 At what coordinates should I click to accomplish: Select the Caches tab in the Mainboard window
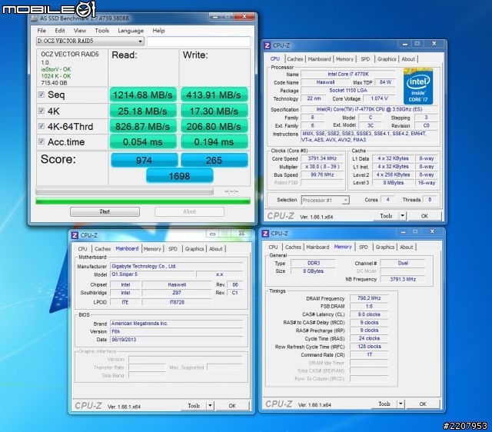tap(102, 249)
